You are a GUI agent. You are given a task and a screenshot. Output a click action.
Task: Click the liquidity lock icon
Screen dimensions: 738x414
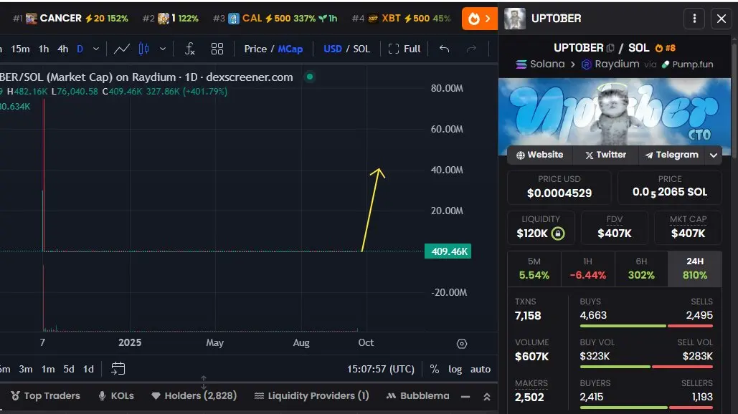558,234
